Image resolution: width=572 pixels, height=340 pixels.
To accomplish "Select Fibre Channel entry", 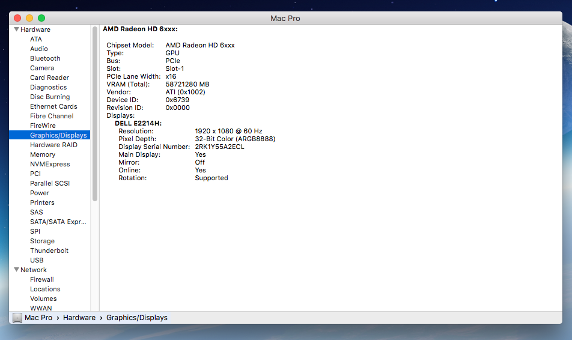I will pyautogui.click(x=52, y=116).
